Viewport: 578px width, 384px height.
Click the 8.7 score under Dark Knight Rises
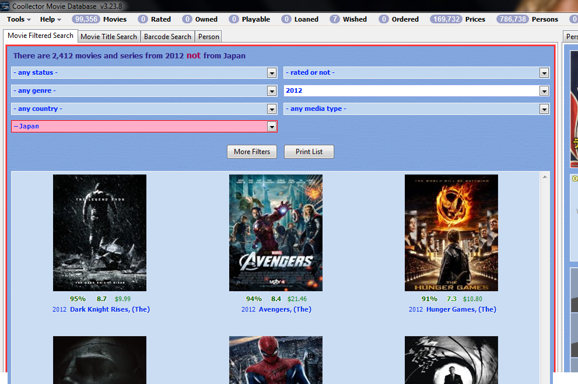(x=101, y=299)
